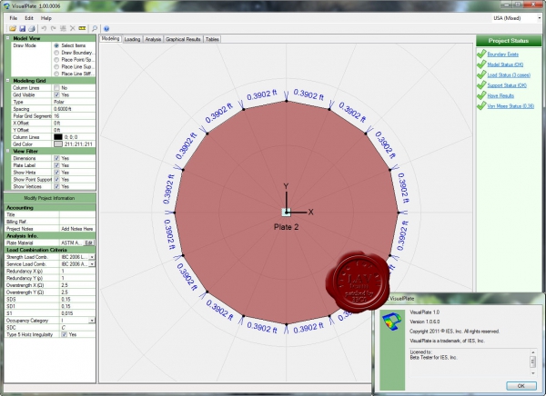Open the USA (Mixed) units dropdown
This screenshot has height=396, width=546.
coord(540,18)
